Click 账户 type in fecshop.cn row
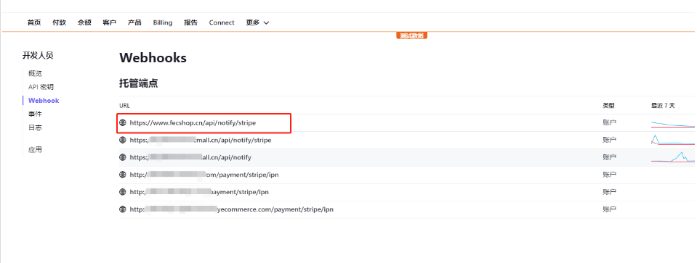The height and width of the screenshot is (263, 697). click(x=610, y=122)
